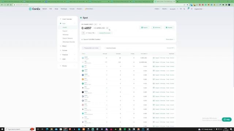Click Withdraw link in USDT row
This screenshot has width=234, height=131.
tap(163, 71)
